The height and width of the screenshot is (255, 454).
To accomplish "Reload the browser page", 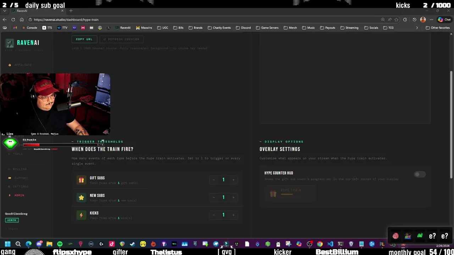I will (x=13, y=19).
